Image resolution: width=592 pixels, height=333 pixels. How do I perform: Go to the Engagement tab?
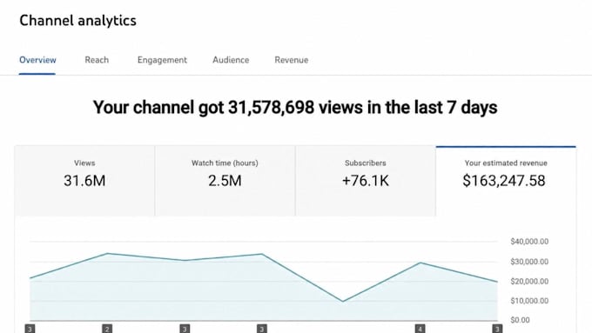click(162, 60)
